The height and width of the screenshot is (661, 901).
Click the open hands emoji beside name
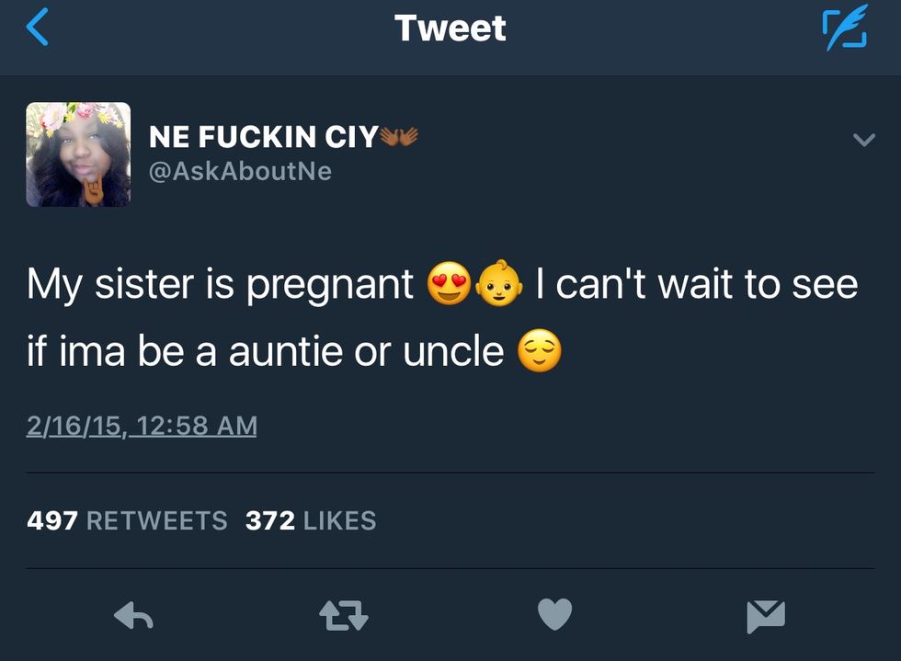pyautogui.click(x=399, y=136)
